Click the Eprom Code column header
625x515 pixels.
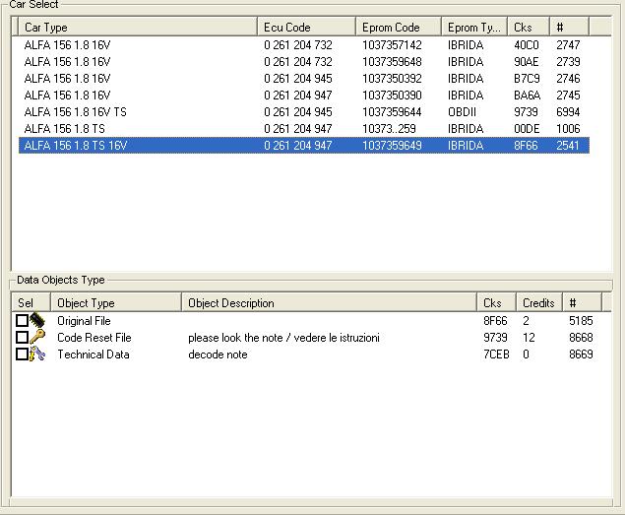click(399, 28)
